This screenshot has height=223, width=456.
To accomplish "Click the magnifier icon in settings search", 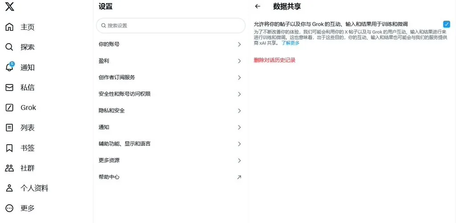I will [103, 25].
